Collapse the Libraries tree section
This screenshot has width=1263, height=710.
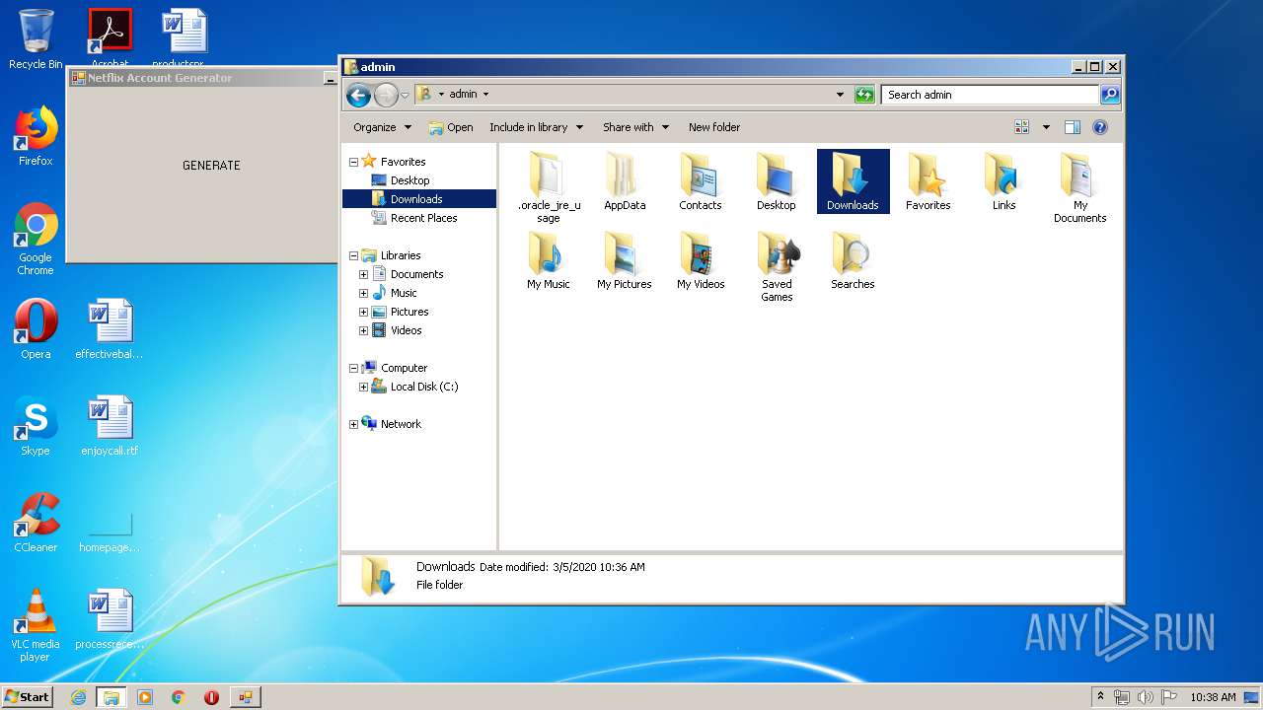click(x=353, y=255)
